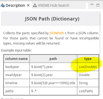This screenshot has height=99, width=103.
Task: Select the 'column name' header cell
Action: 16,59
